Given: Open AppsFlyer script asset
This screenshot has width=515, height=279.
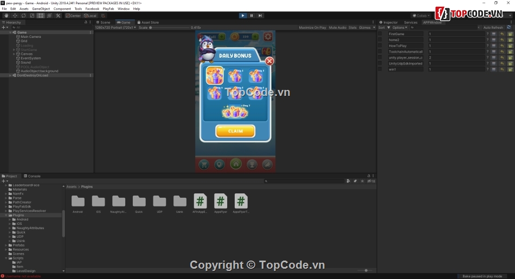Looking at the screenshot, I should (221, 204).
